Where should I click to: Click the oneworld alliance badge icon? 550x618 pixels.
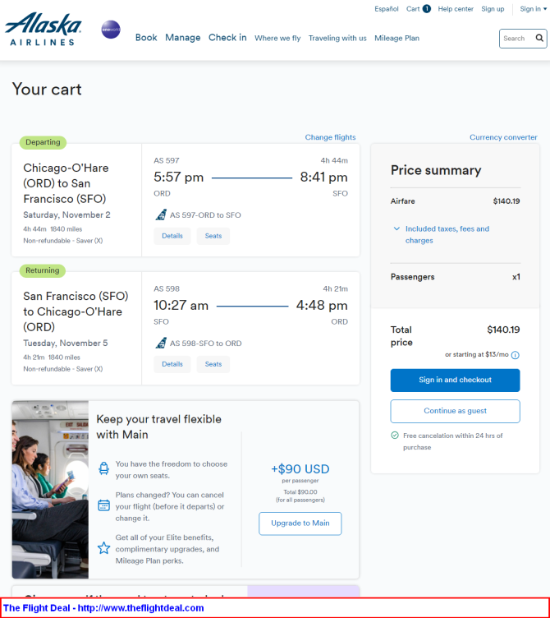pyautogui.click(x=111, y=30)
